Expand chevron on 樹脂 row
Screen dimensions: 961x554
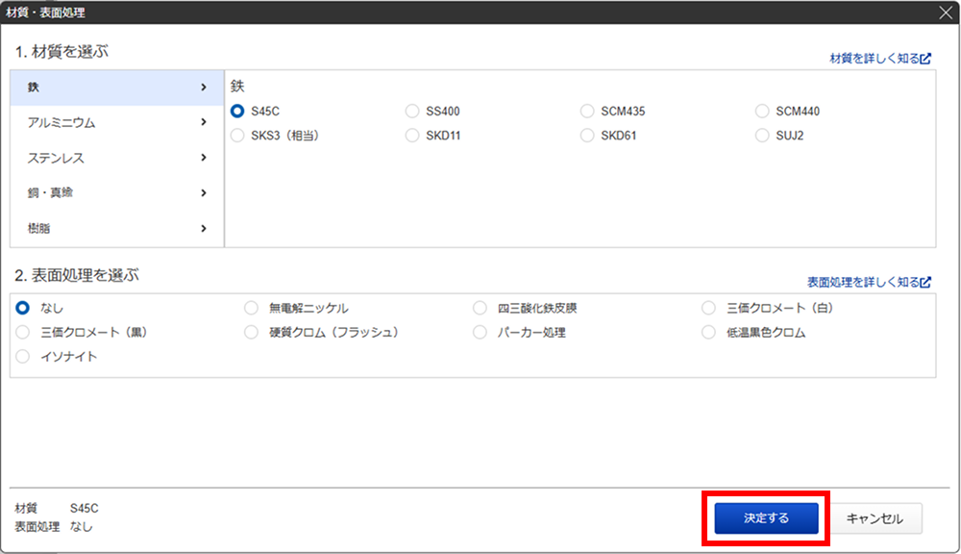click(204, 229)
